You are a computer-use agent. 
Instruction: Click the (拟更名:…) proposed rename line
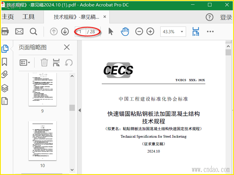point(154,129)
